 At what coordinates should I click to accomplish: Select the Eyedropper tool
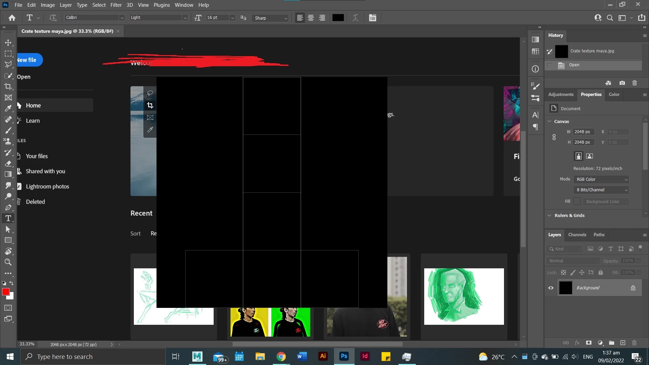tap(8, 108)
